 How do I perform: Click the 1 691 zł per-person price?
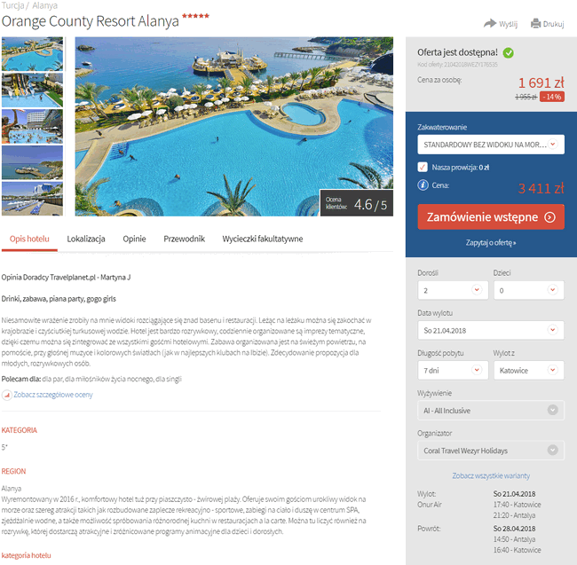pos(541,82)
